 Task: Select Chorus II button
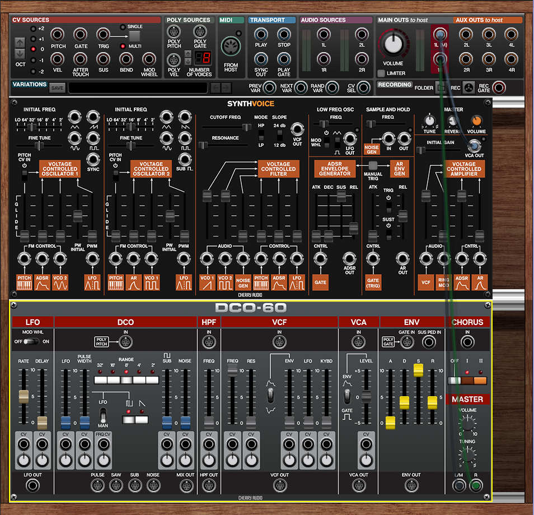(480, 381)
